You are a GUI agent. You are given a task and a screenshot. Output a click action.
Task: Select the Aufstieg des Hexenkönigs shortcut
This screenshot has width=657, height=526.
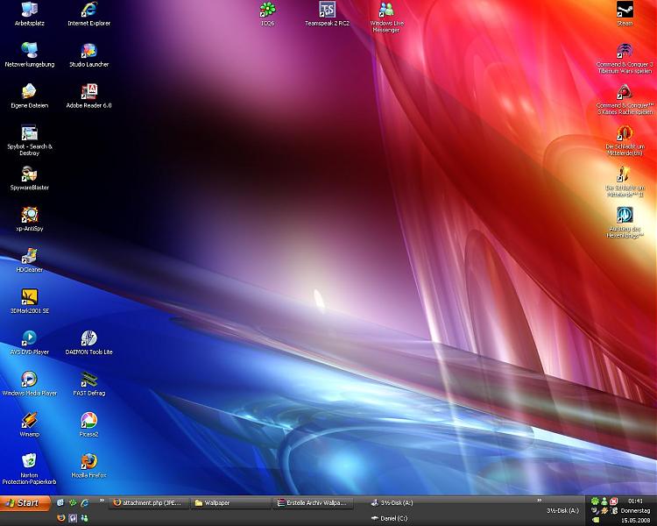click(x=625, y=215)
